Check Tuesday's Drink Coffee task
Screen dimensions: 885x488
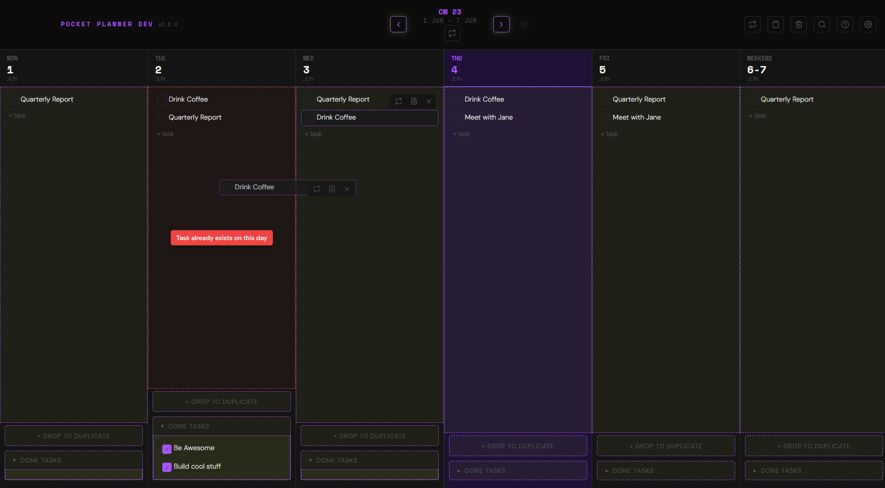162,100
